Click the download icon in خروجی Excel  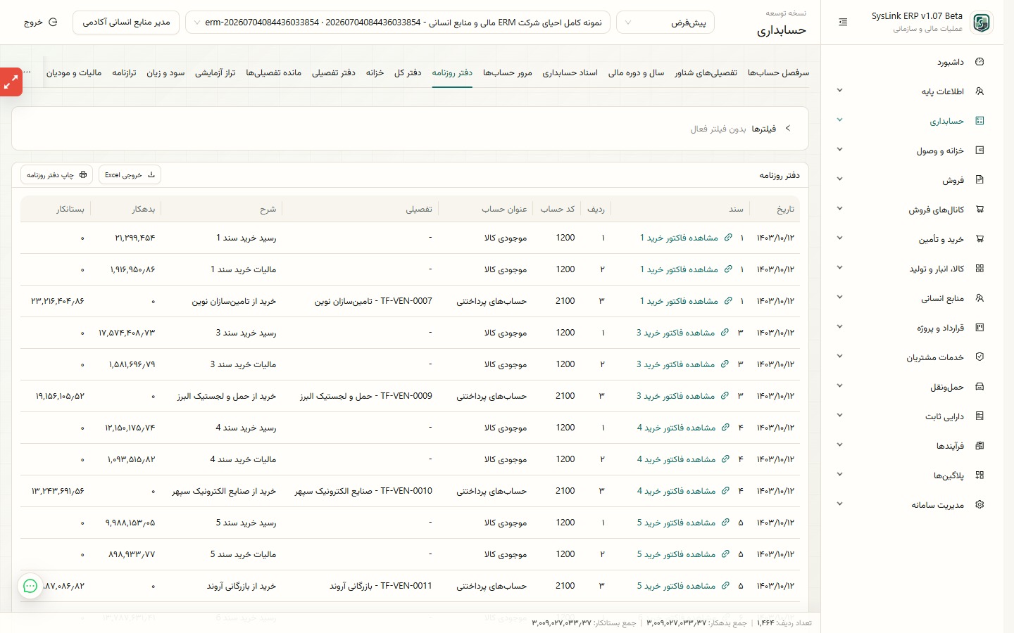point(151,174)
